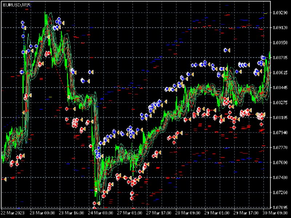Click the 23 Mar 16:30 time label
The width and height of the screenshot is (291, 218).
[71, 213]
